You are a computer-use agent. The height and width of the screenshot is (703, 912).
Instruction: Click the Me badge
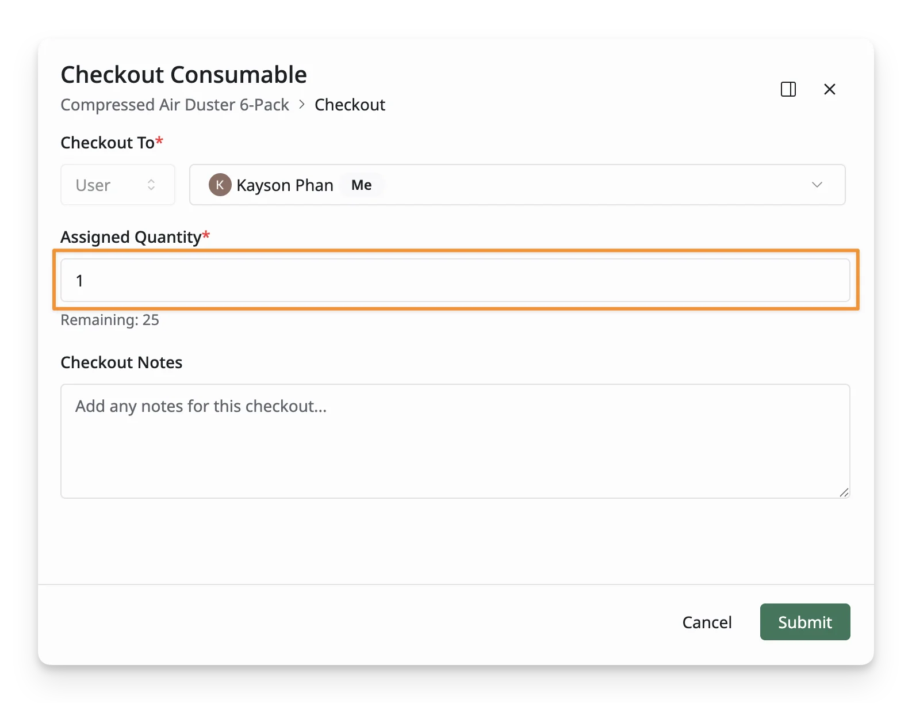point(362,185)
